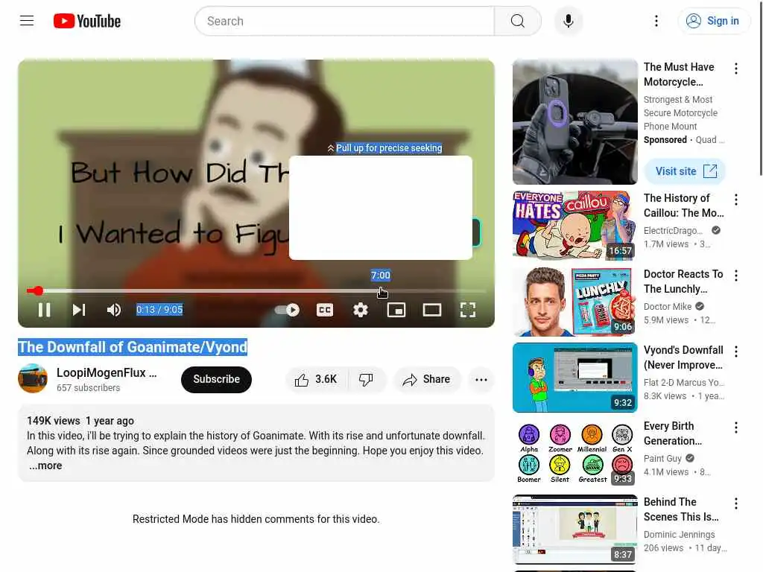Click the Search input field
The height and width of the screenshot is (572, 763).
(344, 21)
